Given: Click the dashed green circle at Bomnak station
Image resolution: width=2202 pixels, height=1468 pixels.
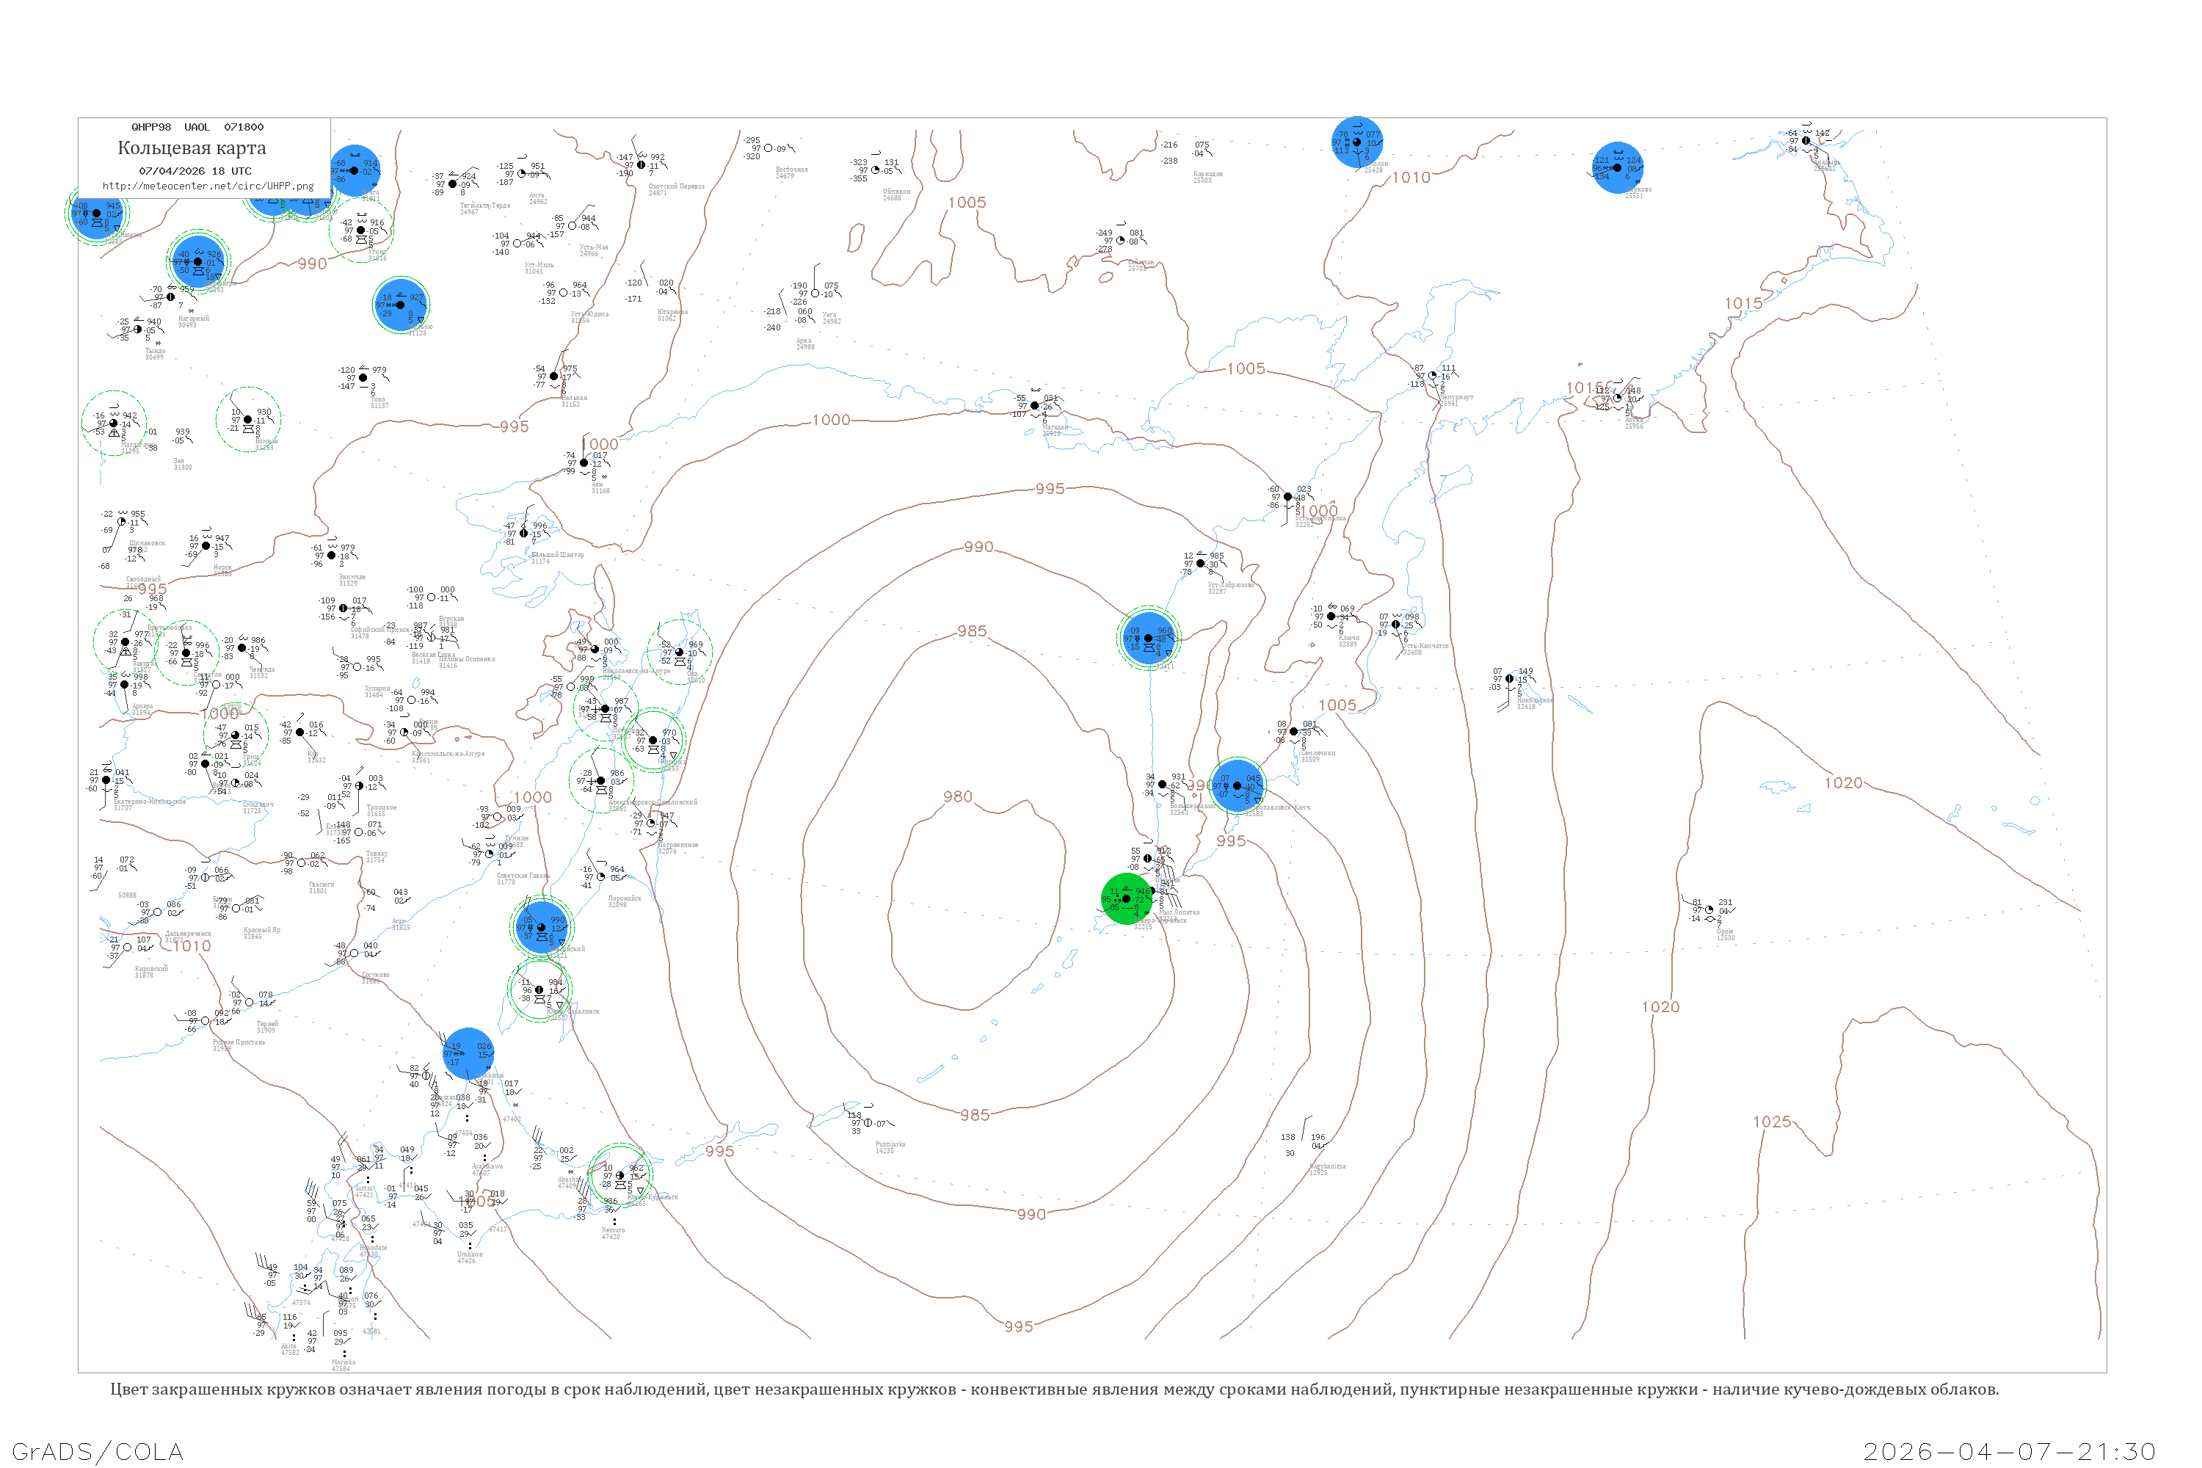Looking at the screenshot, I should point(248,419).
